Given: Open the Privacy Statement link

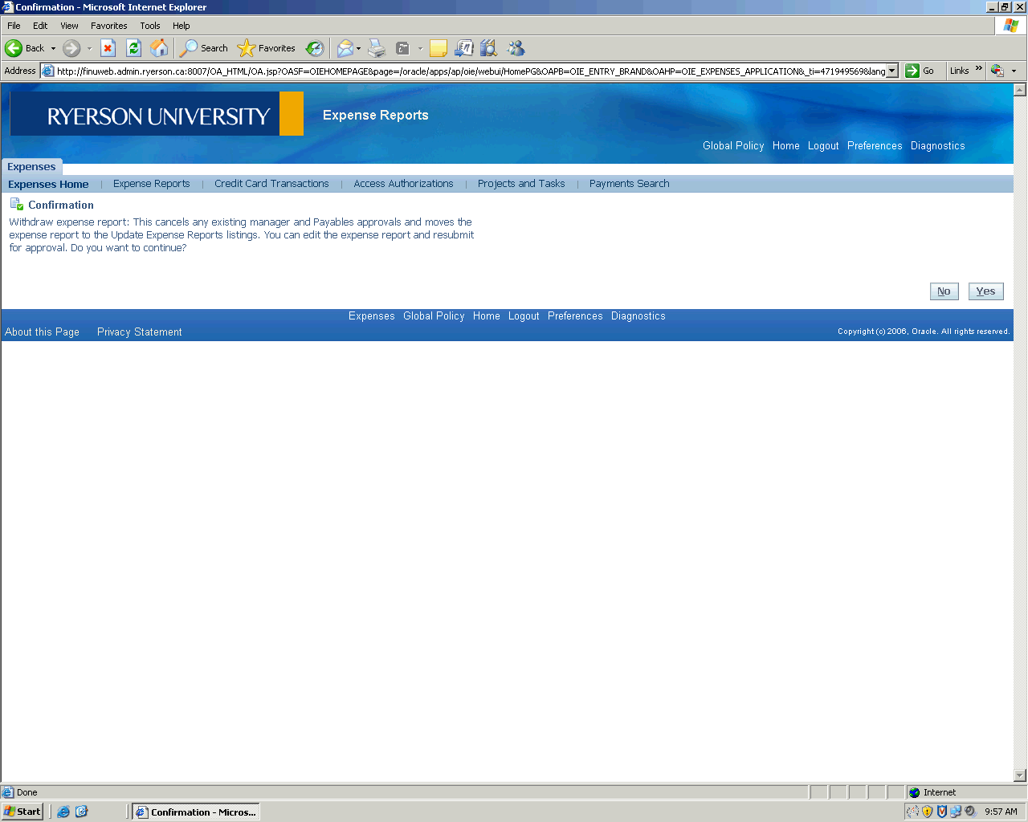Looking at the screenshot, I should pyautogui.click(x=140, y=332).
